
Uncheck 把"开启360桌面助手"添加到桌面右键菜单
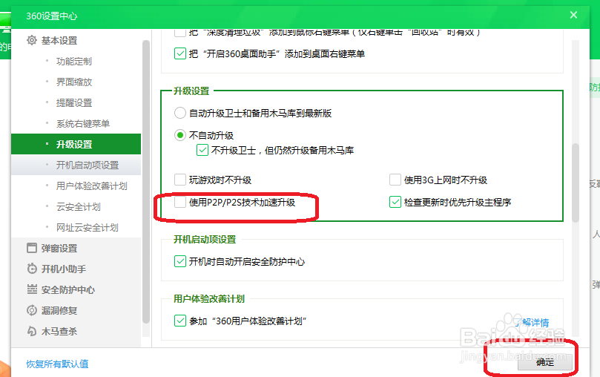[x=179, y=53]
